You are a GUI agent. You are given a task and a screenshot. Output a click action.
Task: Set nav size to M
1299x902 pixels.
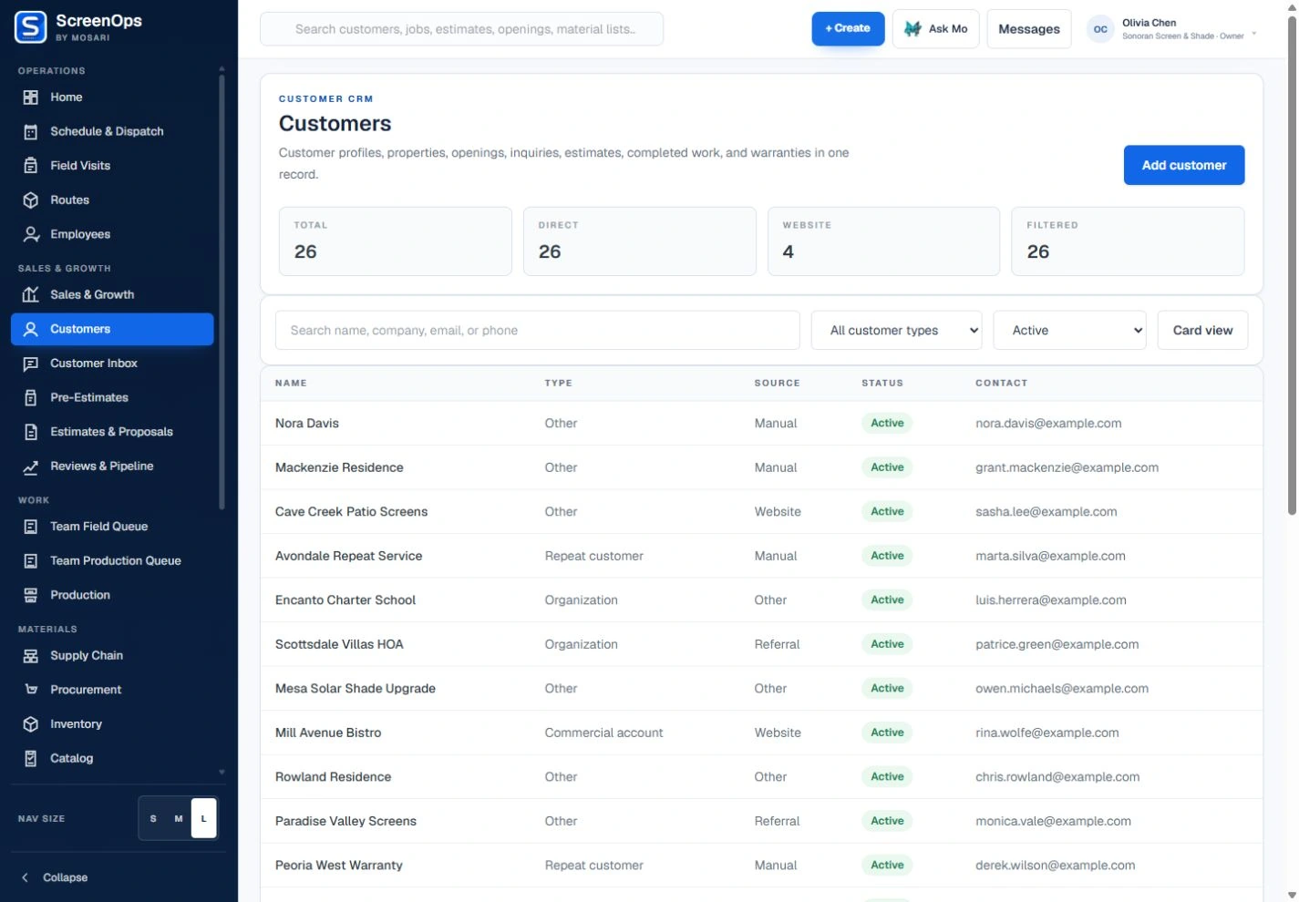click(x=179, y=818)
